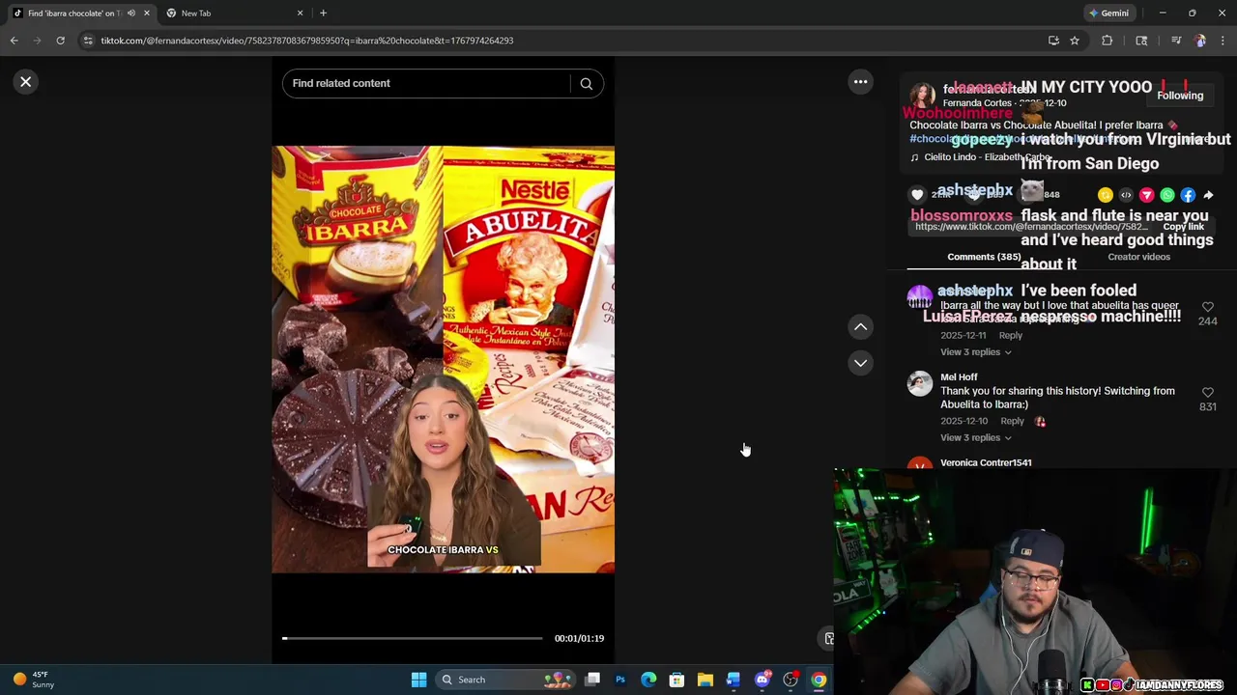Close the TikTok video viewer

coord(26,82)
